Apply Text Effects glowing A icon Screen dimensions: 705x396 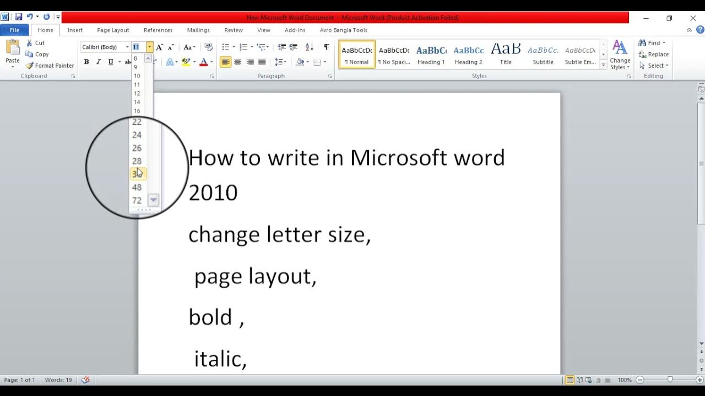pyautogui.click(x=170, y=62)
